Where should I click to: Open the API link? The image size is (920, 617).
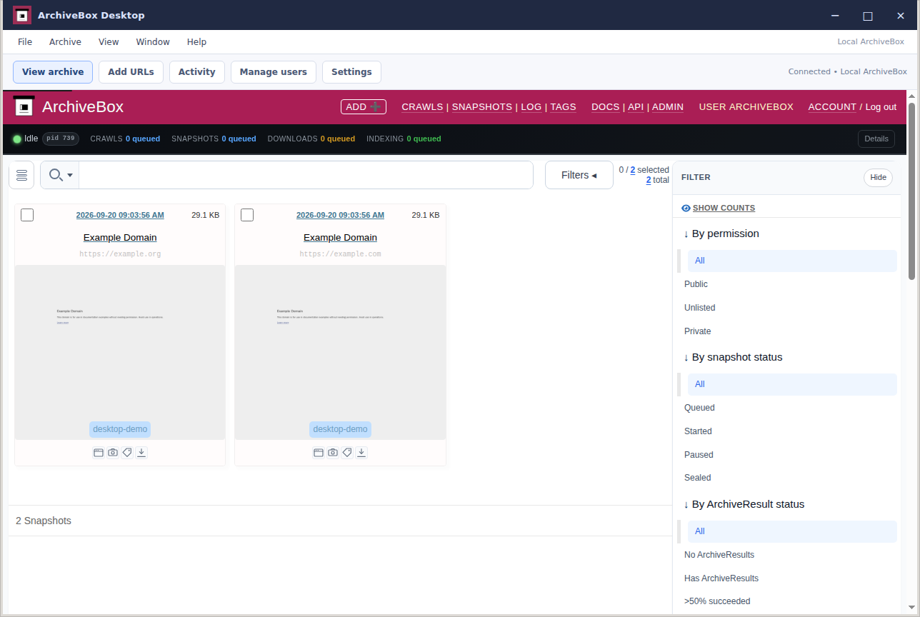[636, 107]
